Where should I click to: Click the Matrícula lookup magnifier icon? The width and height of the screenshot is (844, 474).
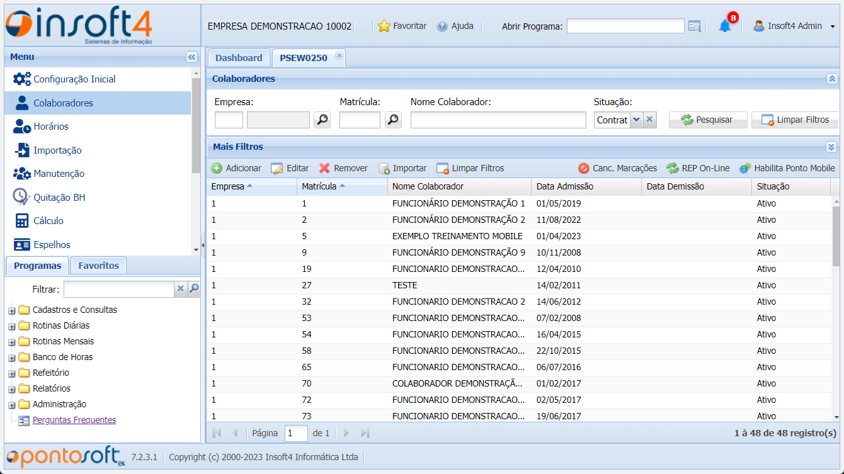pyautogui.click(x=393, y=120)
